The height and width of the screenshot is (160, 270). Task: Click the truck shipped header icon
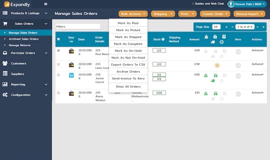213,42
